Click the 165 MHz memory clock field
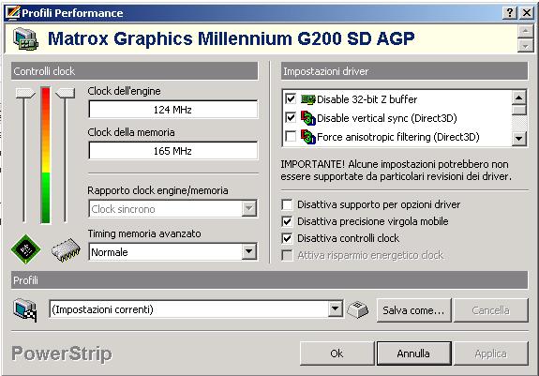Image resolution: width=539 pixels, height=376 pixels. (172, 151)
